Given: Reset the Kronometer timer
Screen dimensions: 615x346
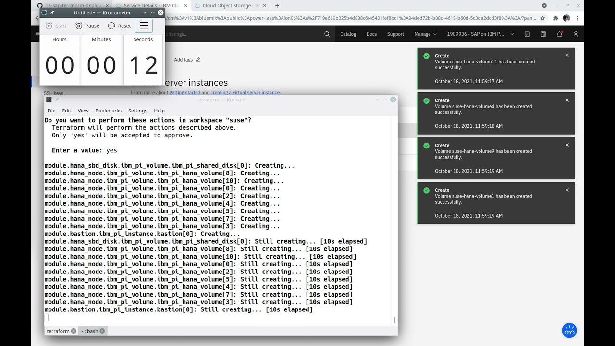Looking at the screenshot, I should [119, 26].
